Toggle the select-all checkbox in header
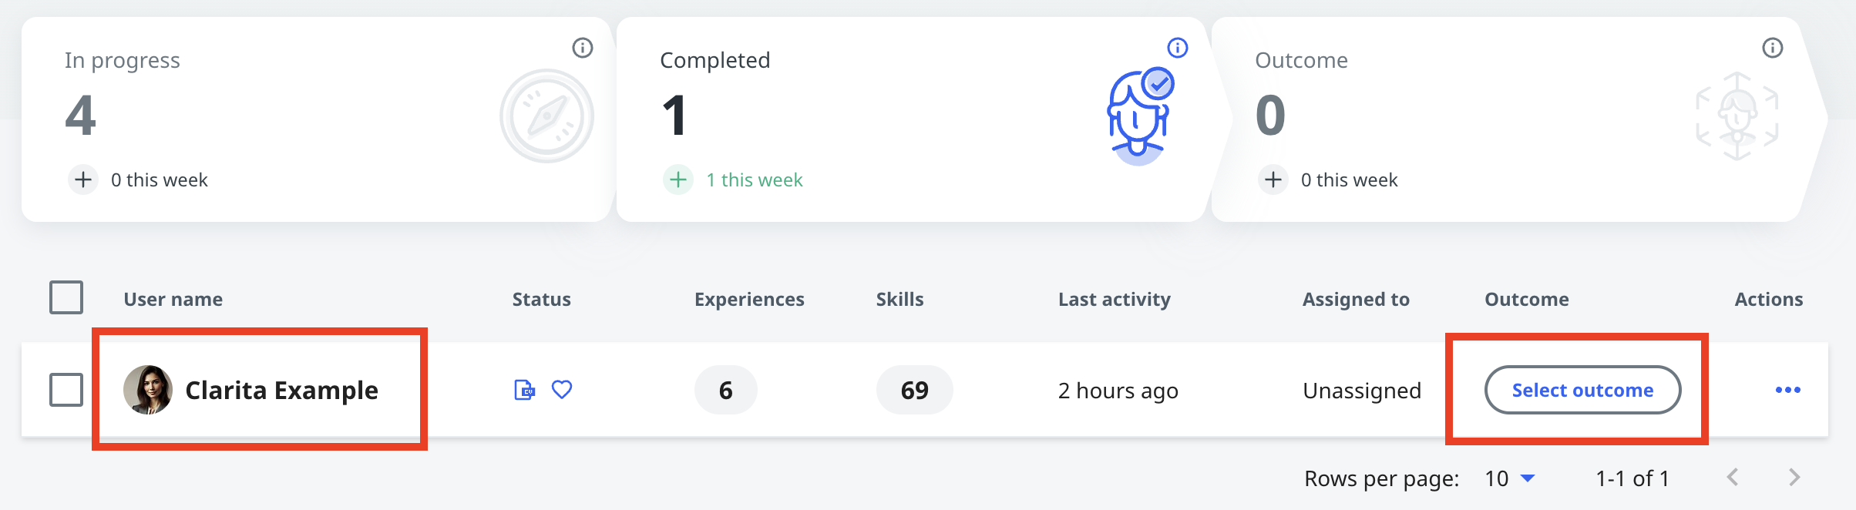1856x510 pixels. tap(66, 297)
